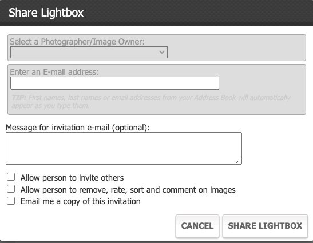Click the 'Enter an E-mail address:' label
This screenshot has height=243, width=313.
click(54, 72)
